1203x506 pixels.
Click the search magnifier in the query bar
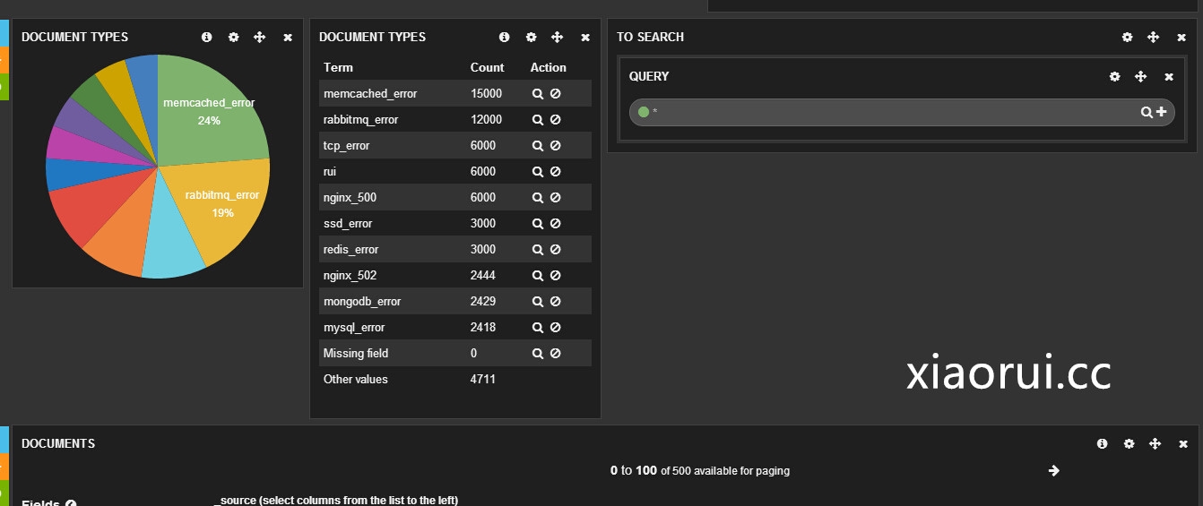coord(1146,112)
